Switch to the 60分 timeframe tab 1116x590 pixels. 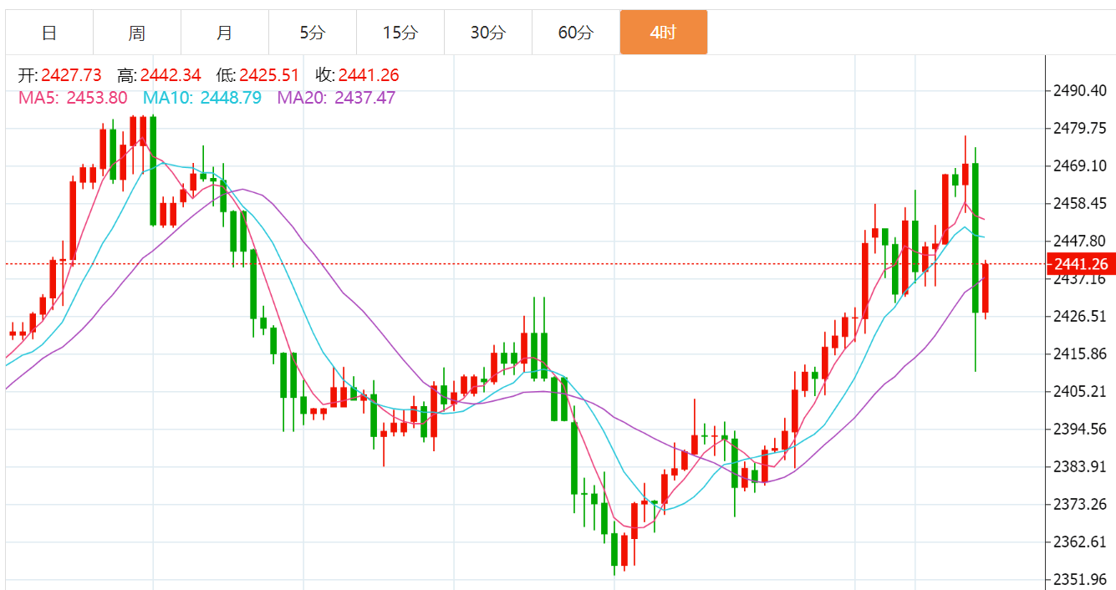pos(576,33)
